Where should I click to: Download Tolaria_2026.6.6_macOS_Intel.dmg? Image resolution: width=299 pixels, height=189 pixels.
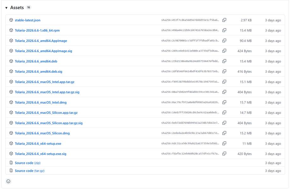pos(41,102)
